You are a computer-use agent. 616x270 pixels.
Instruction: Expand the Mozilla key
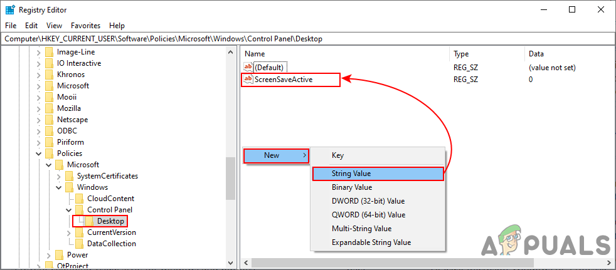point(38,108)
